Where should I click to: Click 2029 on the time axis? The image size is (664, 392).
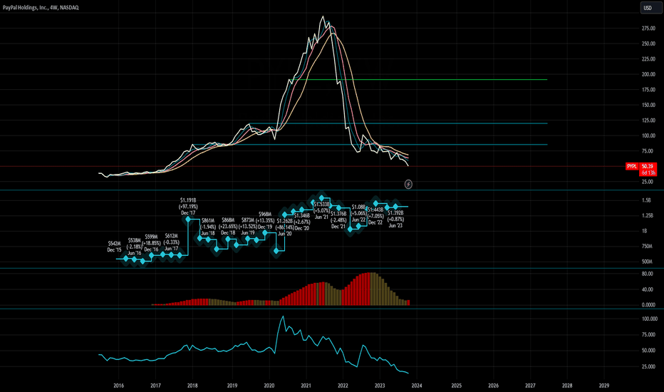click(x=604, y=386)
